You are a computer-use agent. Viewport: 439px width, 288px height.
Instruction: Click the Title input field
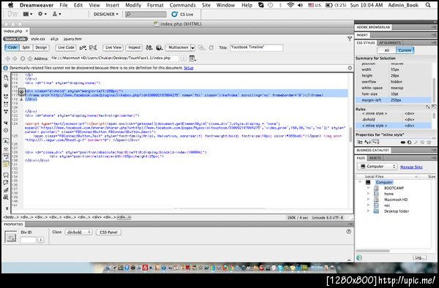coord(256,48)
